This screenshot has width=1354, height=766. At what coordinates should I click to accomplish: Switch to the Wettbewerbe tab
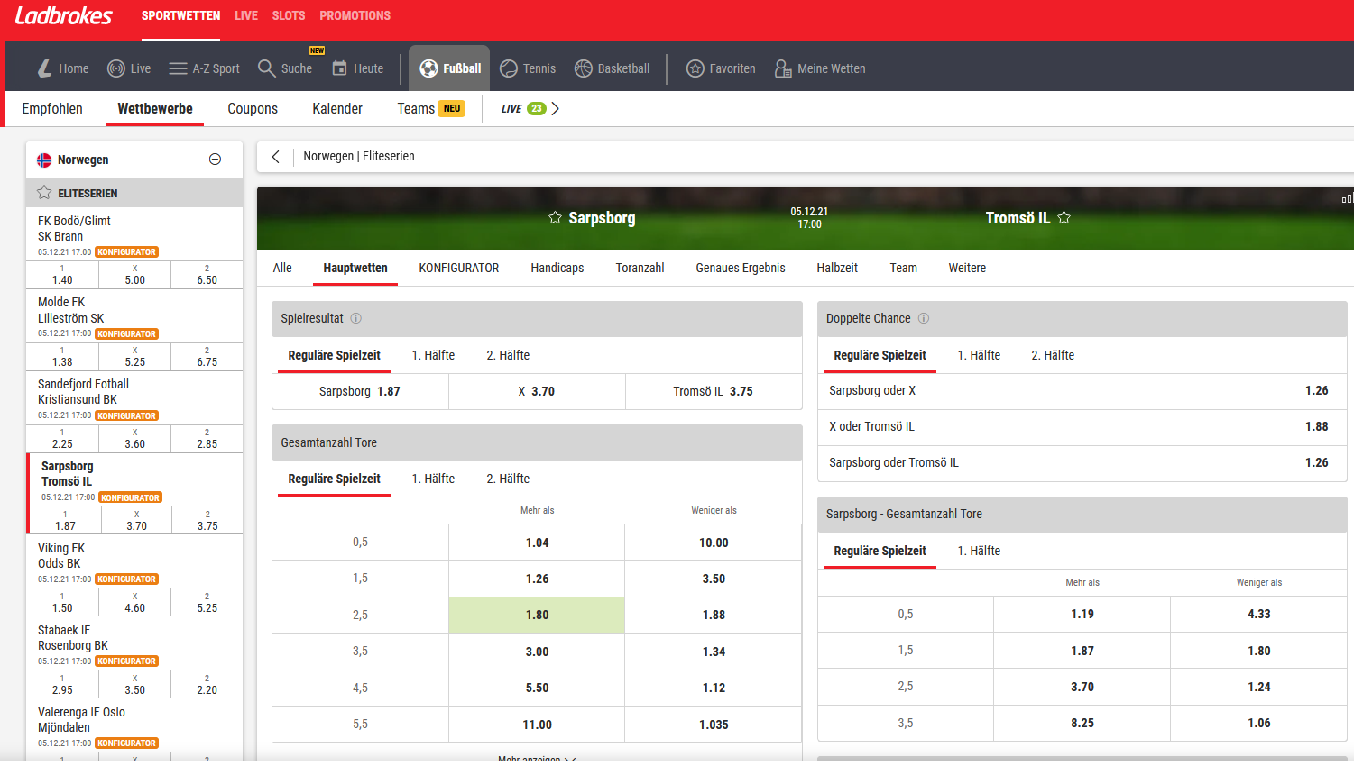(155, 108)
